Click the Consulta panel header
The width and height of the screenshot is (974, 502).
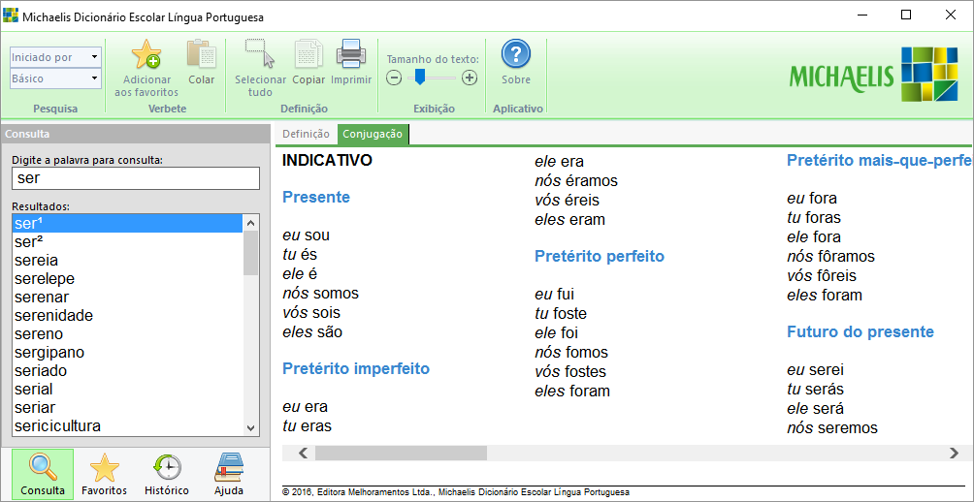[x=136, y=134]
